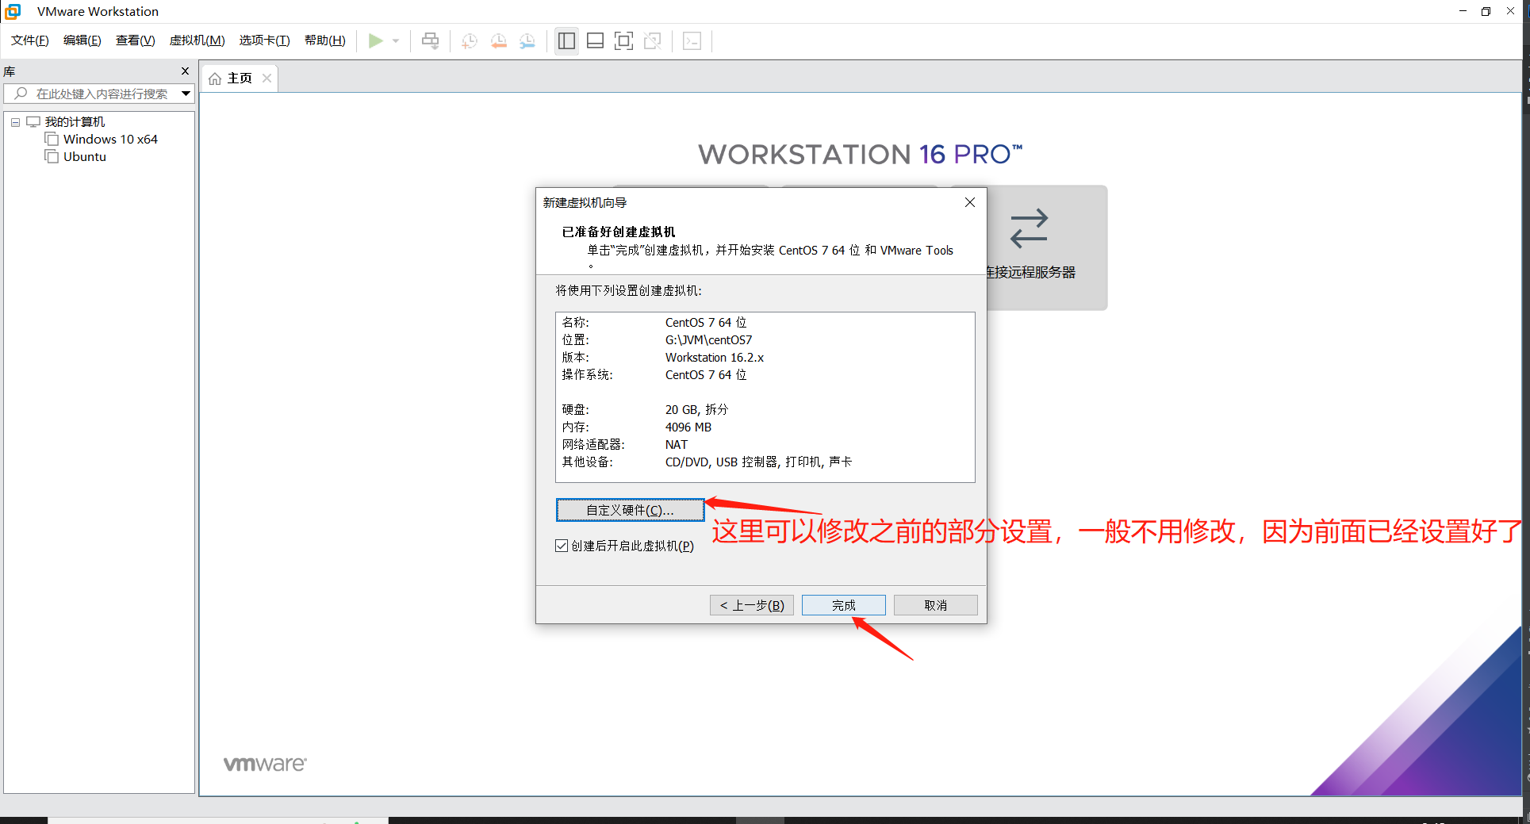Switch to Unity mode icon

(653, 40)
